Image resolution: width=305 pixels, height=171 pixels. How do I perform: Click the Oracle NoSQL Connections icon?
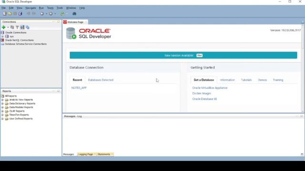tap(2, 40)
